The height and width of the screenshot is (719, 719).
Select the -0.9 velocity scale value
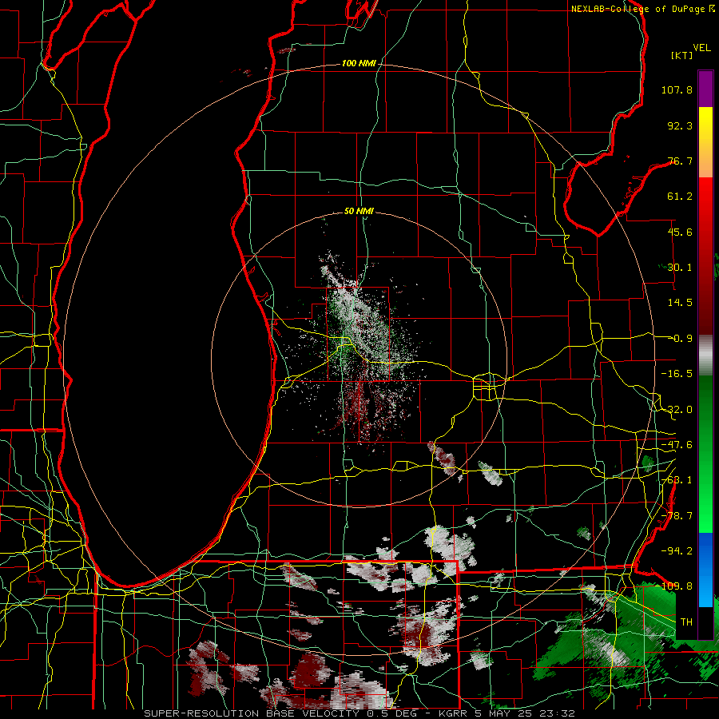(x=682, y=339)
